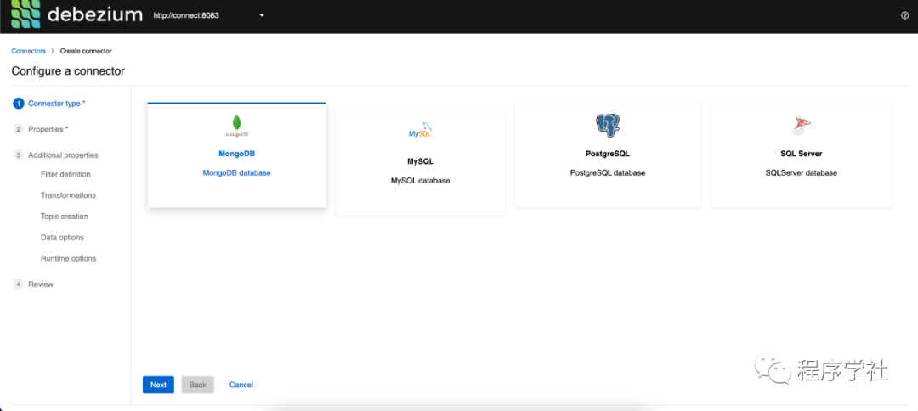Open the http://connect:8083 cluster selector

pos(209,16)
